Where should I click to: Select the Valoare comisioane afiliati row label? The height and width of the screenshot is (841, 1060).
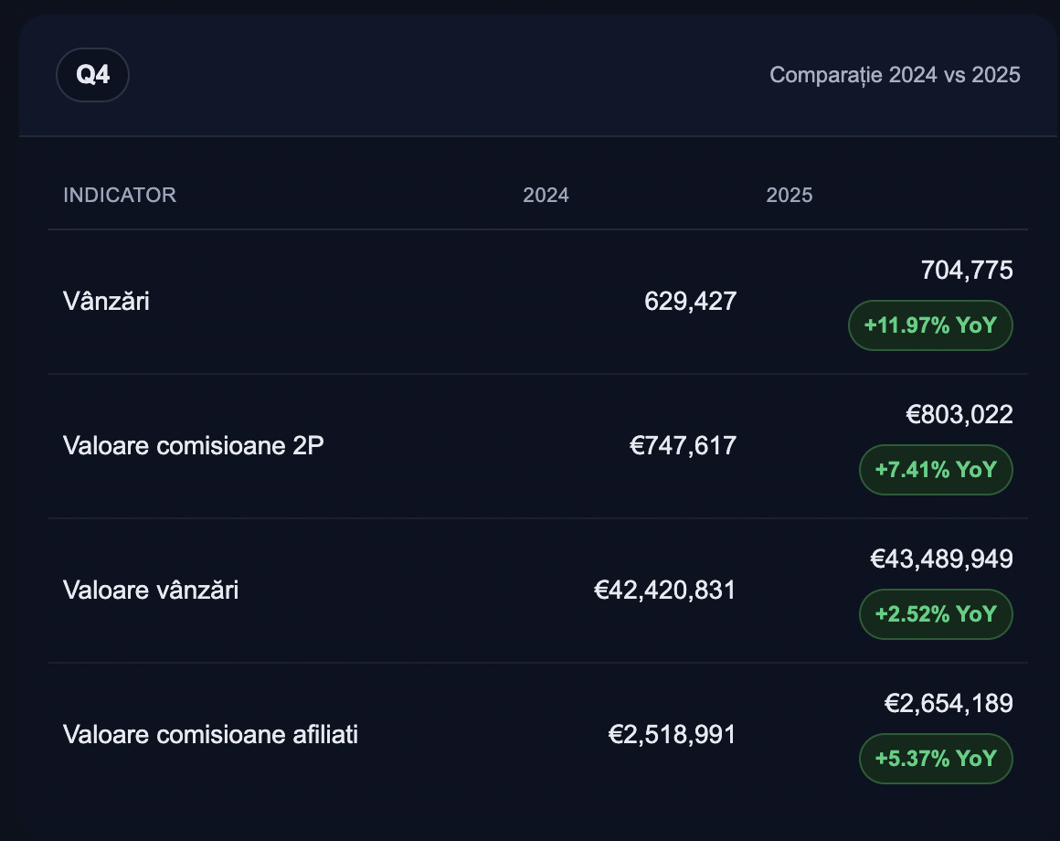210,734
